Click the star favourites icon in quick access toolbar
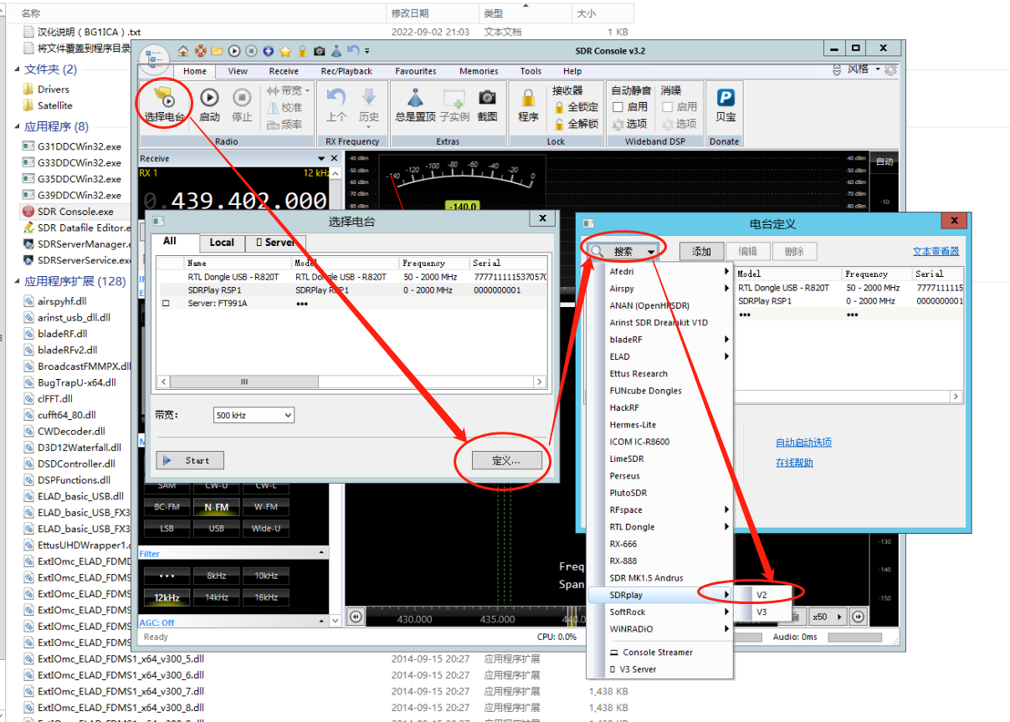 click(x=285, y=51)
